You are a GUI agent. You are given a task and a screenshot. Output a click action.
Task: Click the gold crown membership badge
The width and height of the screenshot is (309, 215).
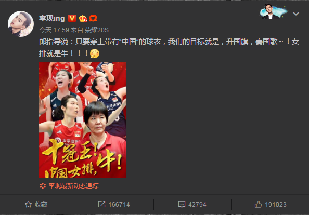(83, 18)
